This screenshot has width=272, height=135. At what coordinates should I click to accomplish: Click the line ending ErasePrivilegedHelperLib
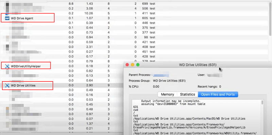tap(189, 127)
